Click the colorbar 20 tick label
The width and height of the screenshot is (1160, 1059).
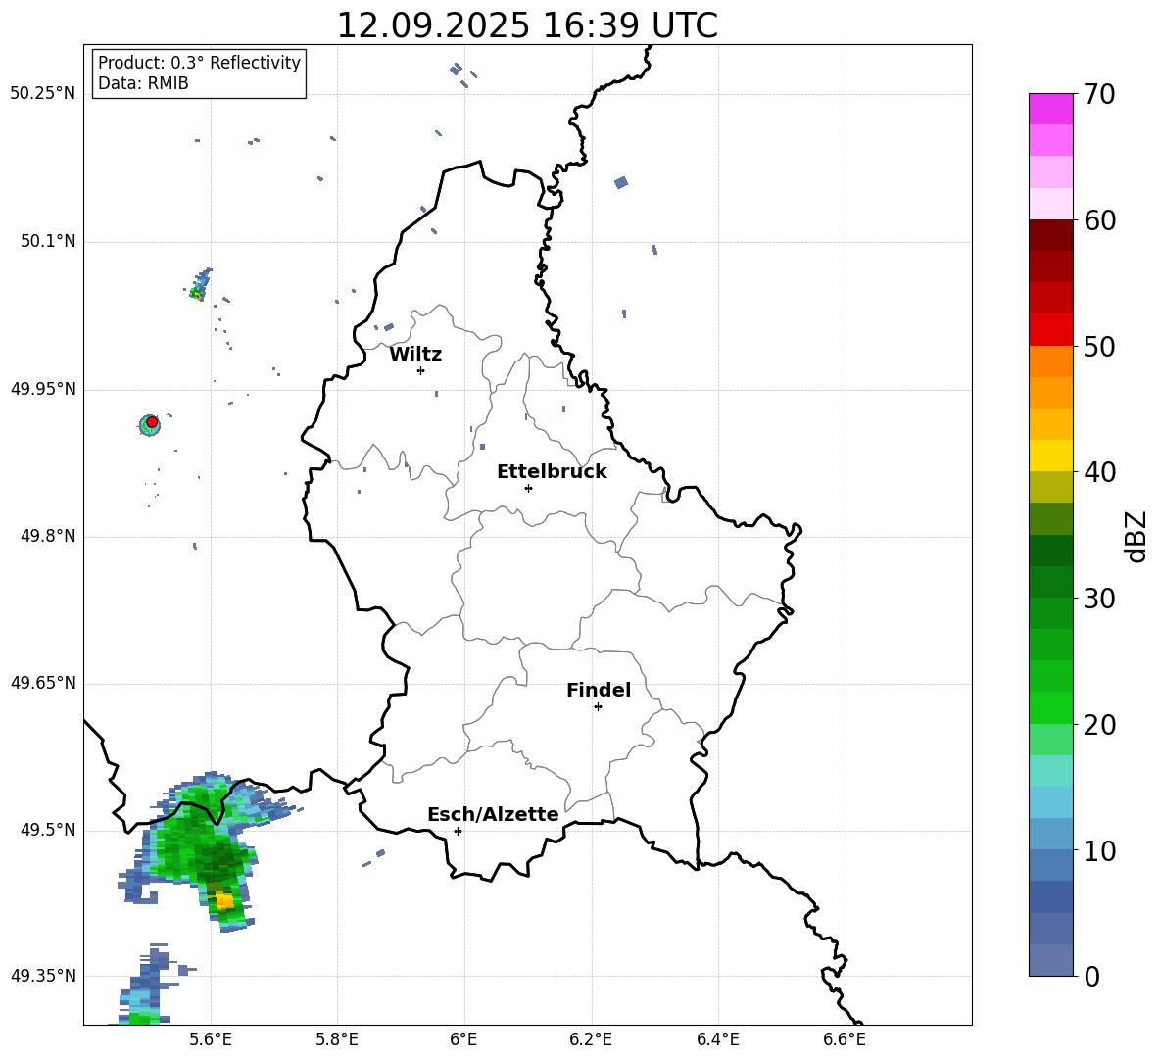click(1099, 725)
